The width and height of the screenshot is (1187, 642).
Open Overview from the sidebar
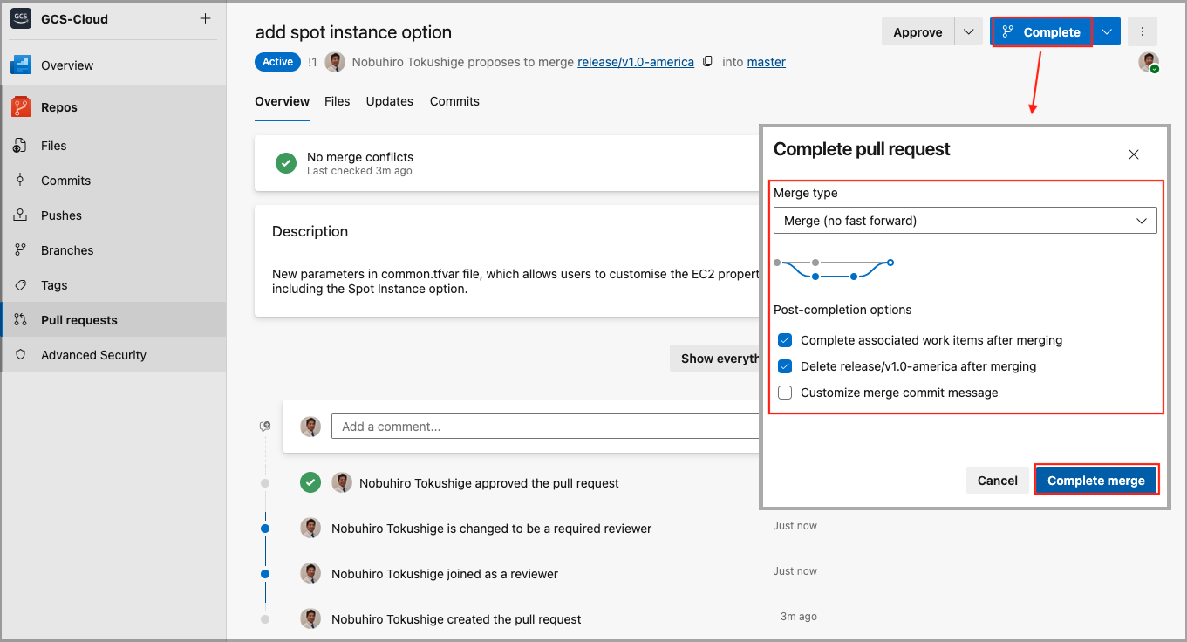66,65
